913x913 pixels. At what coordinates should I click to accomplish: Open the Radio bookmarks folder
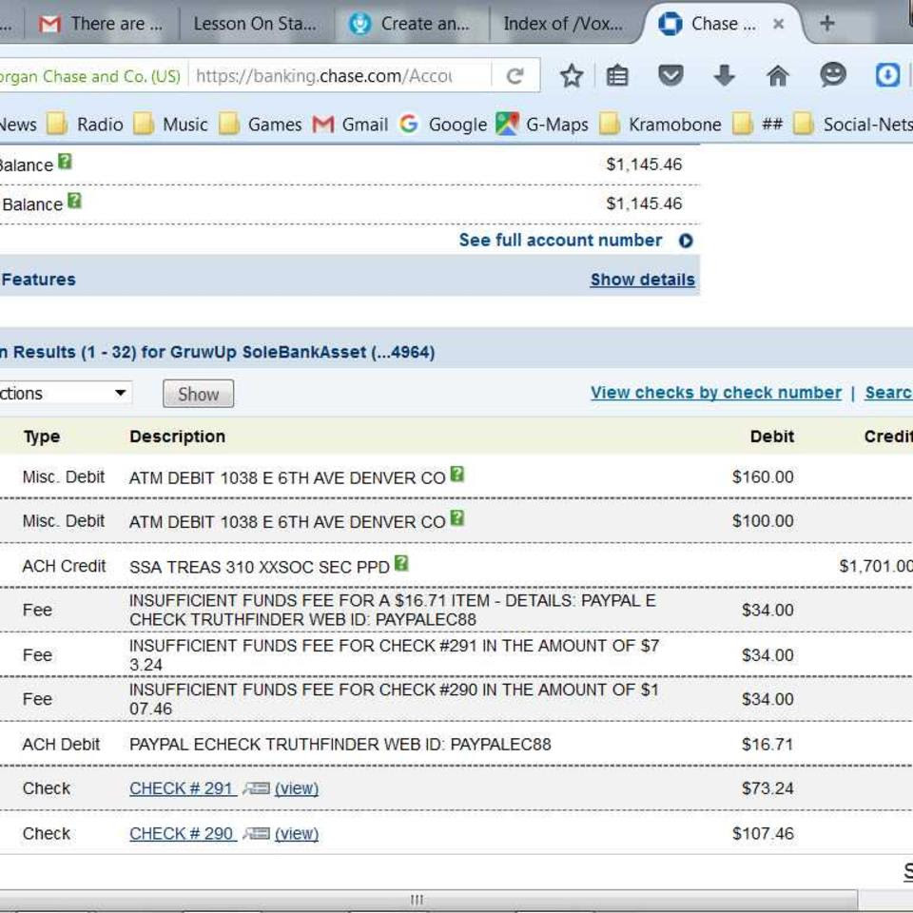click(85, 124)
